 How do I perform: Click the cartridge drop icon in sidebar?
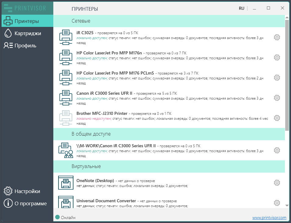pos(8,33)
